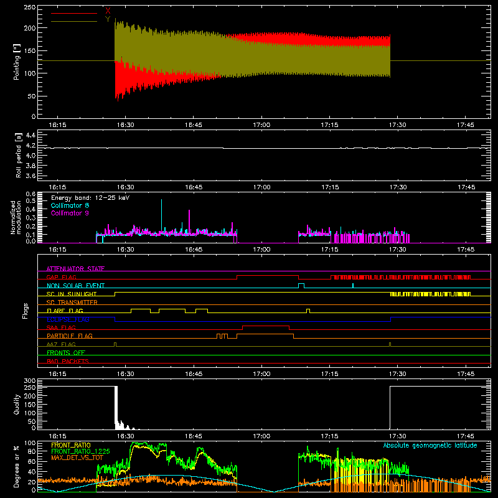The height and width of the screenshot is (498, 498).
Task: Click the 'Energy band: 12-25 keV' label
Action: [x=90, y=198]
